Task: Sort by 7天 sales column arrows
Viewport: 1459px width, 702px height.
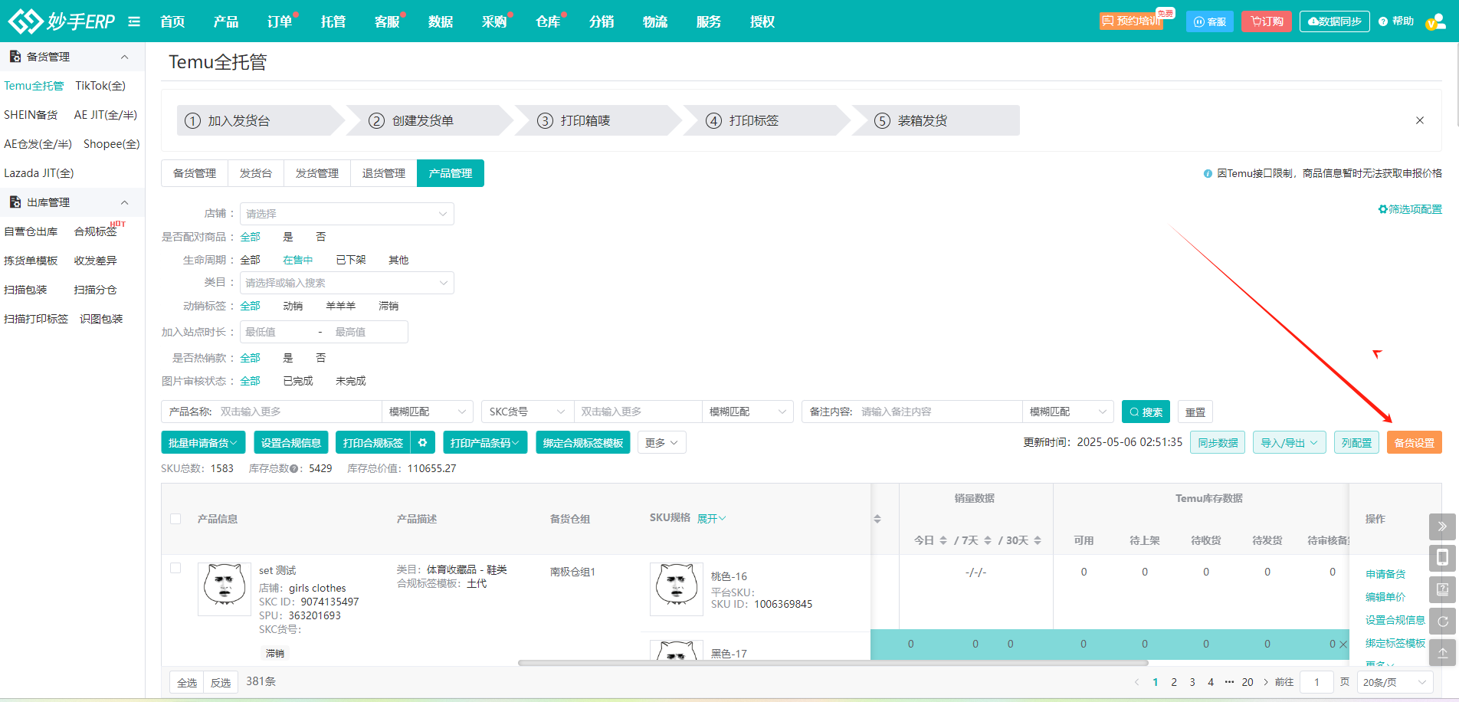Action: point(988,540)
